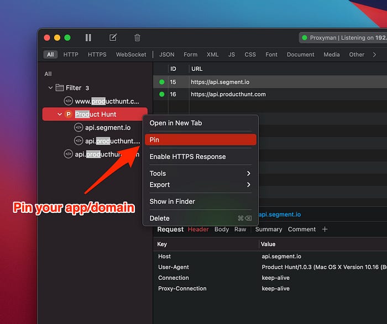Filter by Font content type

(x=271, y=55)
